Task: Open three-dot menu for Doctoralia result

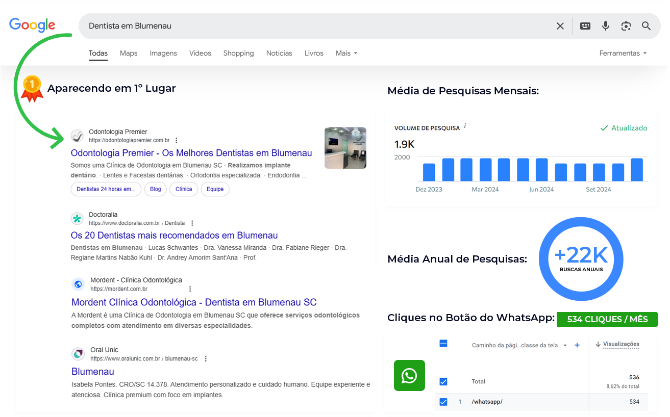Action: tap(192, 223)
